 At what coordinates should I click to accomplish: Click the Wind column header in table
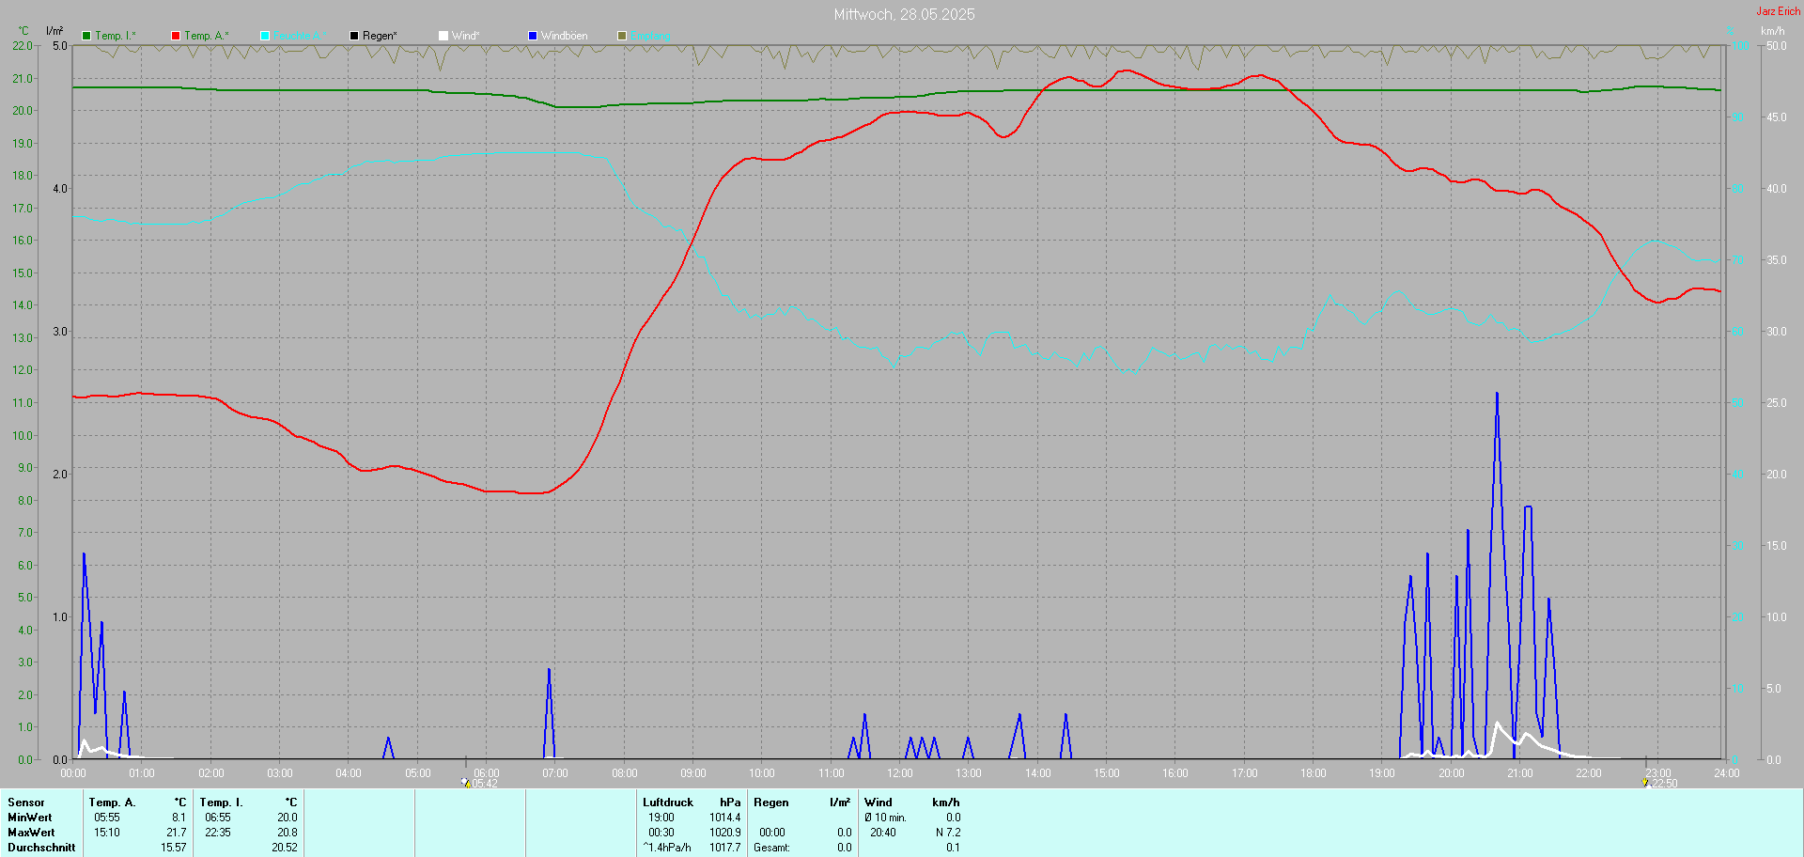879,802
